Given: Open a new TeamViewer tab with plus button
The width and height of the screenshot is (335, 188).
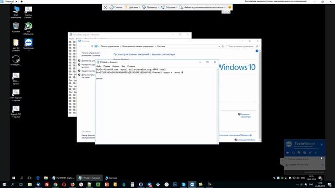Looking at the screenshot, I should pyautogui.click(x=21, y=2).
